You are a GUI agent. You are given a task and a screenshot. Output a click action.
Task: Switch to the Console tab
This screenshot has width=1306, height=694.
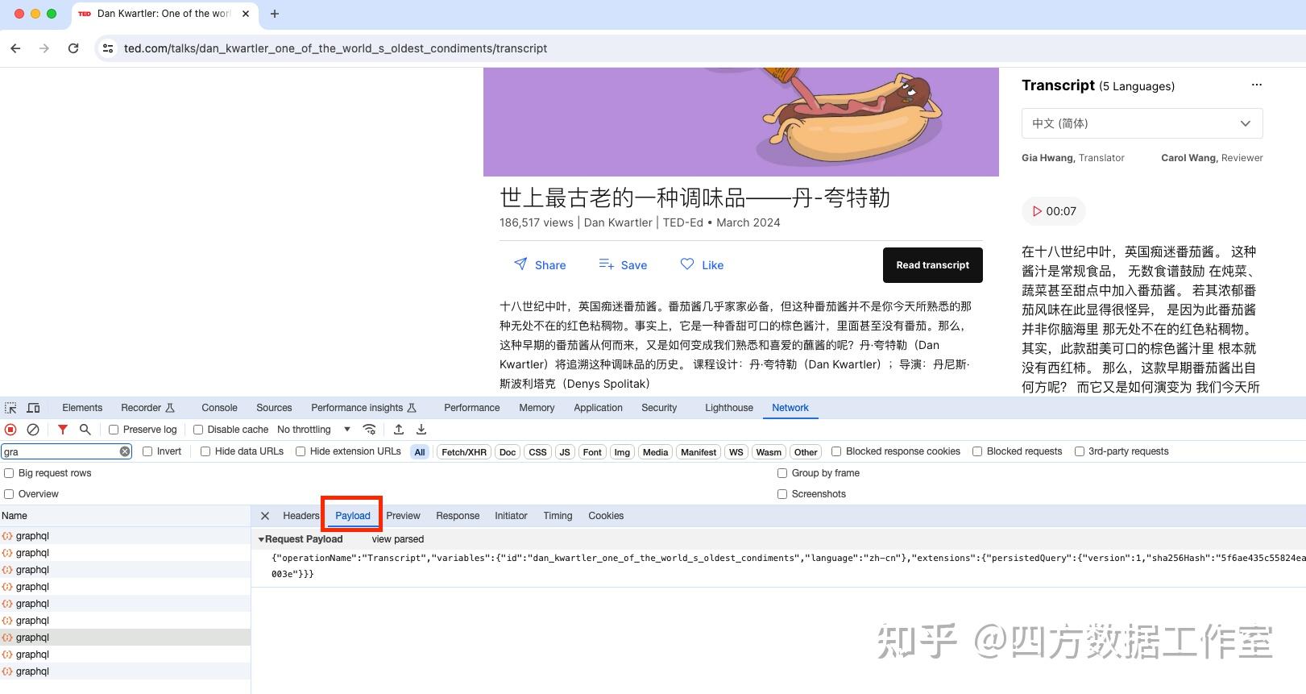(x=219, y=408)
